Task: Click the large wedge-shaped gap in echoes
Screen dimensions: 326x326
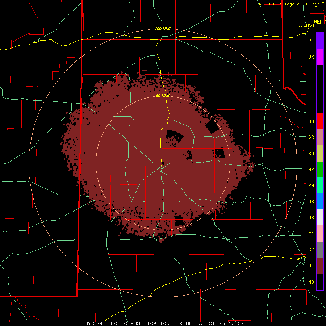Action: pos(174,138)
